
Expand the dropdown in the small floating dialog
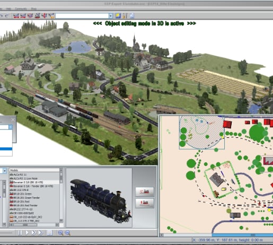point(11,127)
